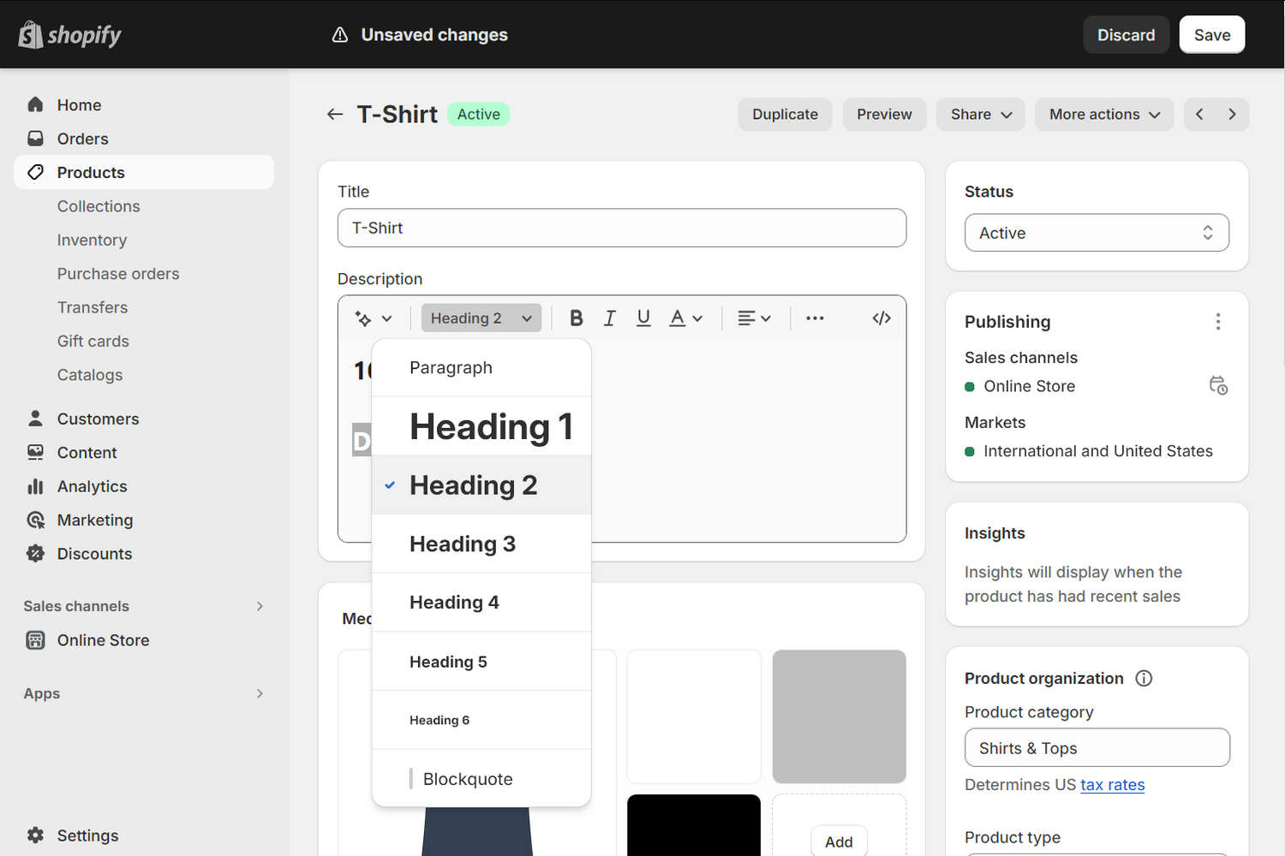
Task: Go to Purchase orders in the sidebar
Action: 117,273
